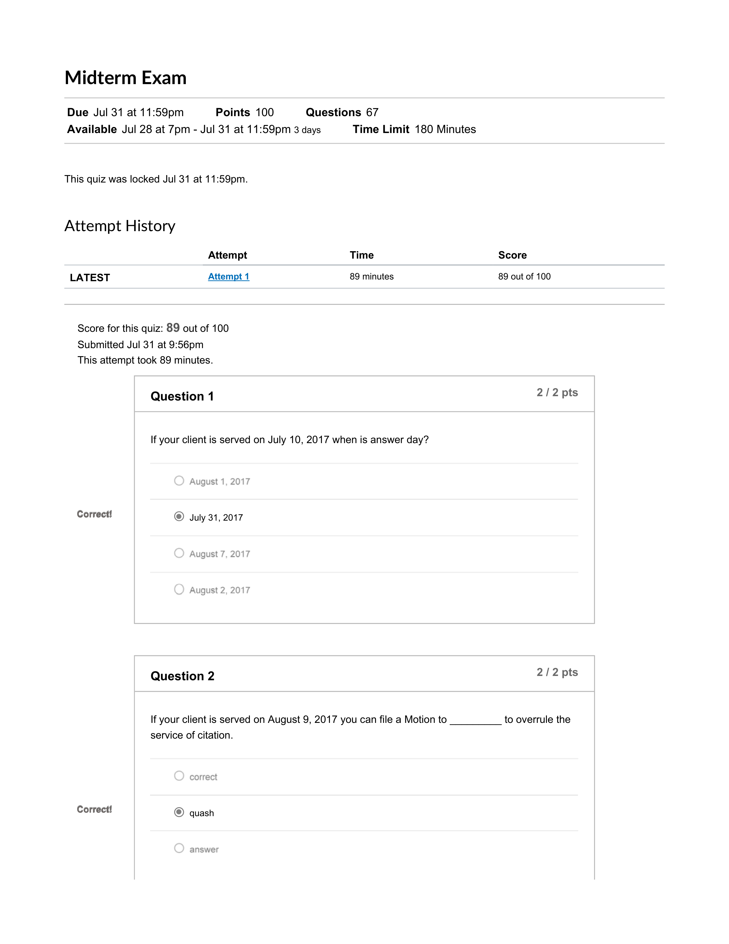729x944 pixels.
Task: Click the Question 2 prompt about Motion
Action: (360, 727)
